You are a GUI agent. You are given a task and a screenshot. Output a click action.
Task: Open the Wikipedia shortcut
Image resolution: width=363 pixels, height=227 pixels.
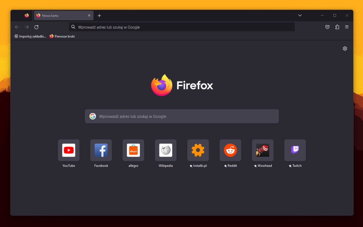(165, 150)
